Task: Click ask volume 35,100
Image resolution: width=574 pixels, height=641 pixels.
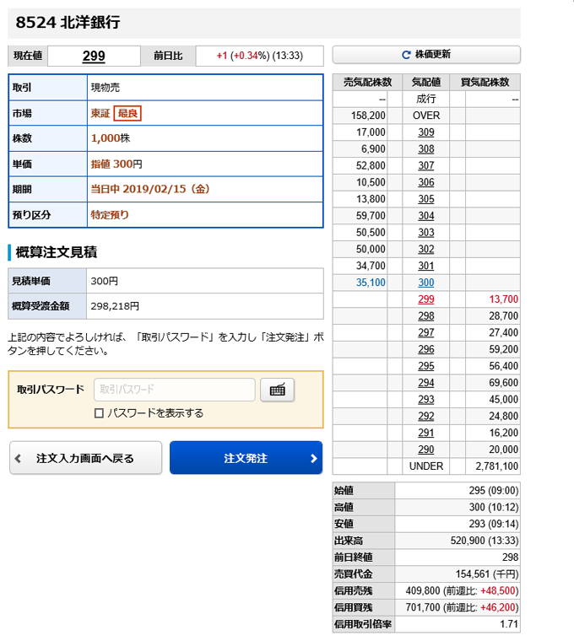Action: (371, 283)
